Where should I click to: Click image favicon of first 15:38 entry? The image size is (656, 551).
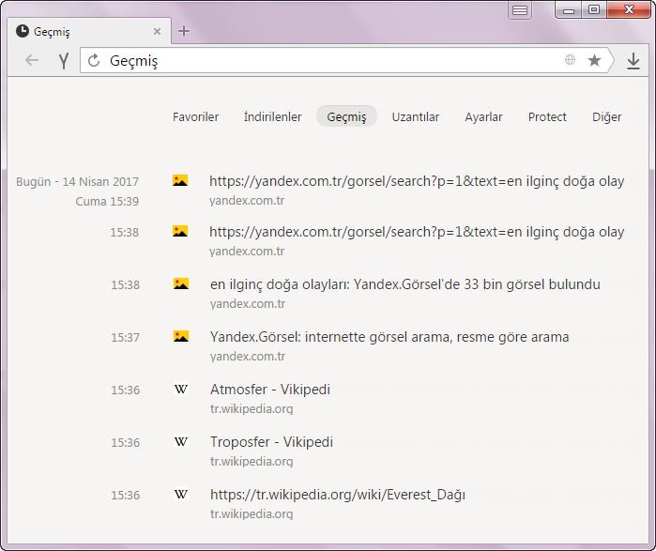pyautogui.click(x=180, y=231)
